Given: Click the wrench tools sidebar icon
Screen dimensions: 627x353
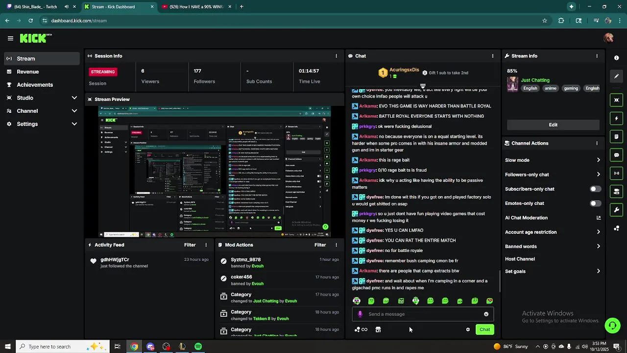Looking at the screenshot, I should click(617, 210).
